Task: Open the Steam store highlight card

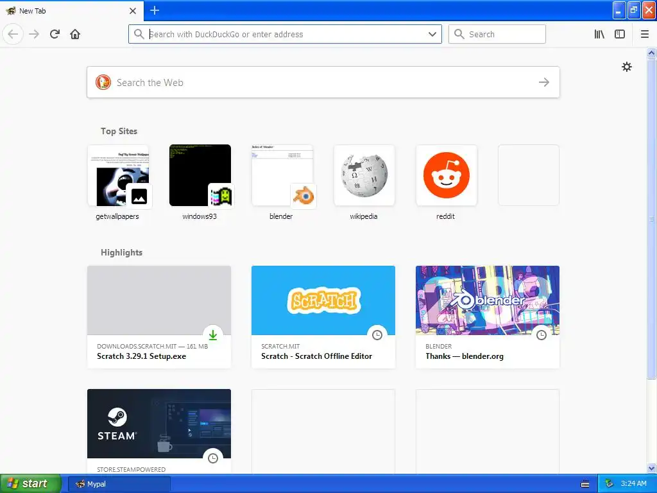Action: click(159, 432)
